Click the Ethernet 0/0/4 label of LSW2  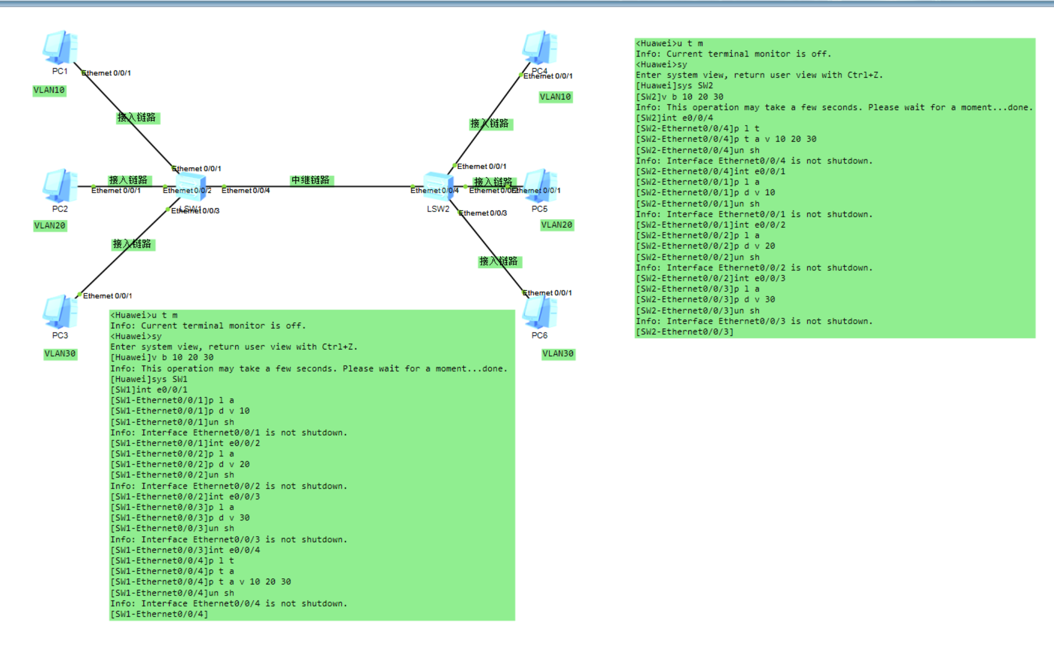[434, 191]
